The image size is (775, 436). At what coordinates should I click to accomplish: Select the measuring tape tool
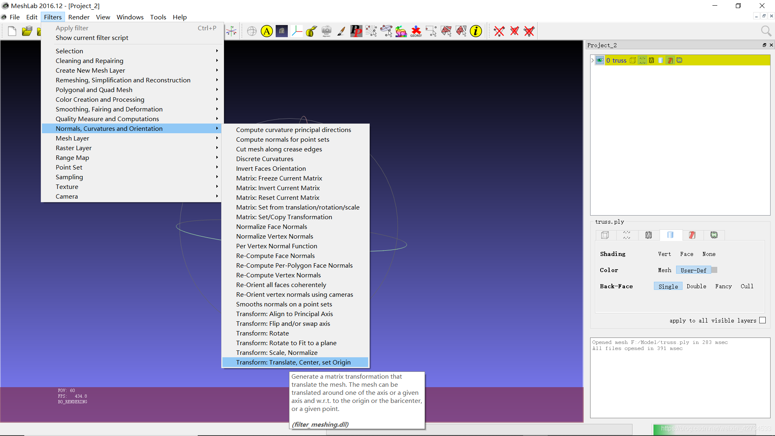(x=311, y=31)
